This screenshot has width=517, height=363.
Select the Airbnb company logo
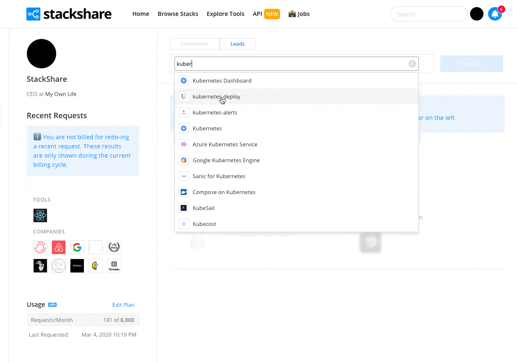(59, 247)
